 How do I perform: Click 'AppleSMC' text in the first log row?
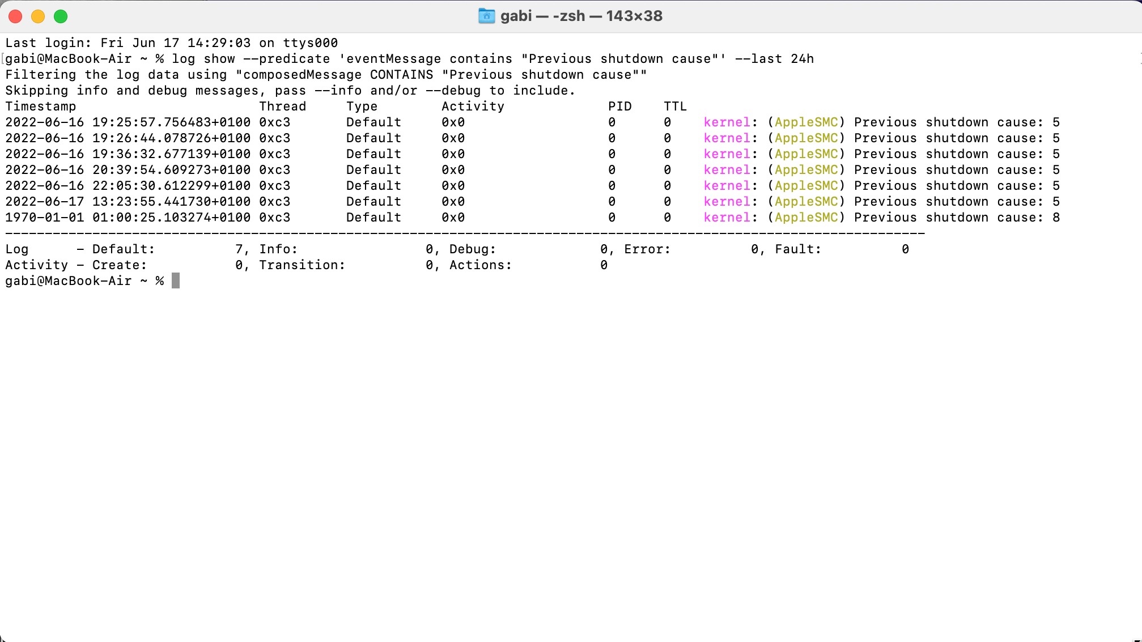click(x=806, y=122)
